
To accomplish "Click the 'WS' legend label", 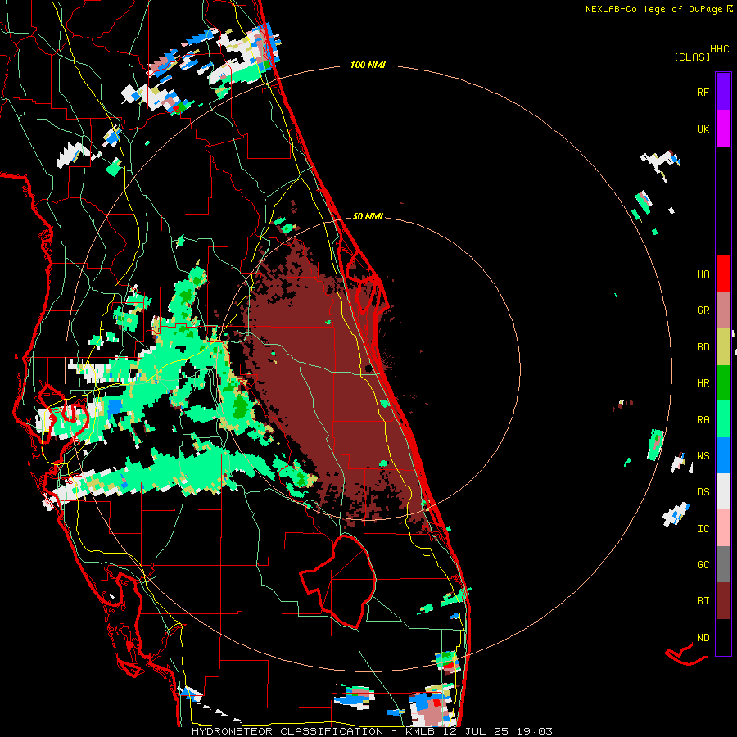I will pos(703,456).
